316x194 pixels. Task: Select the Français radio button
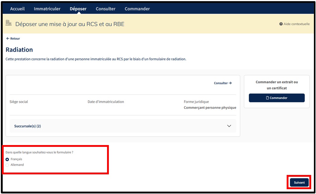(7, 159)
